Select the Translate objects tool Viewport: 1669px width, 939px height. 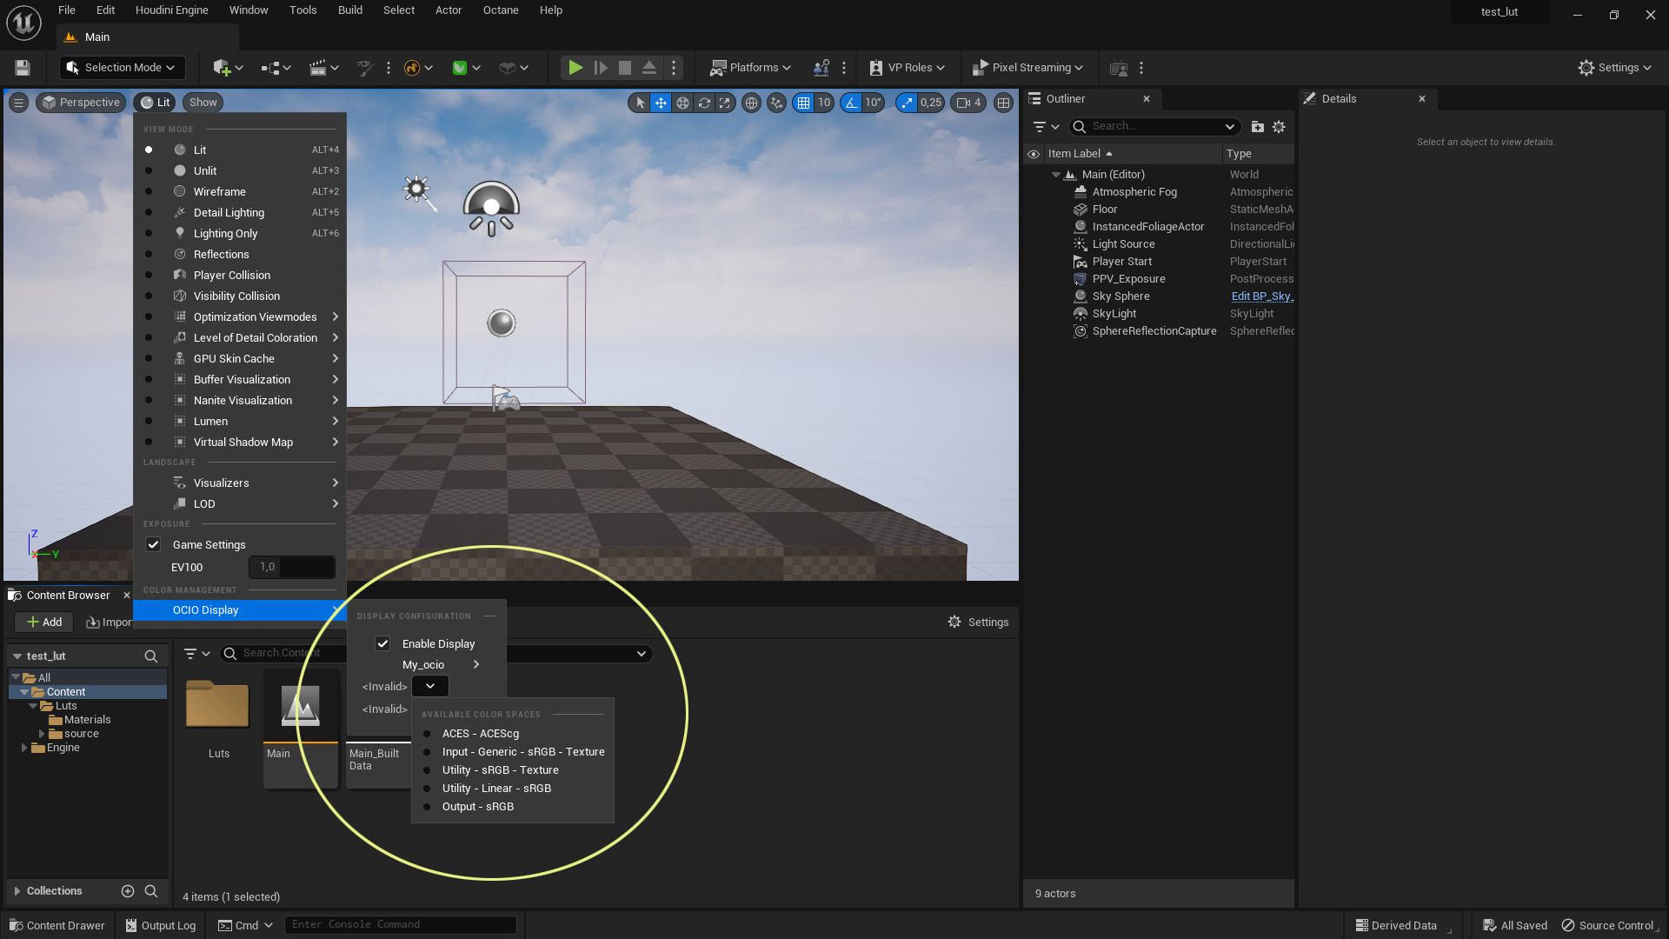point(661,103)
